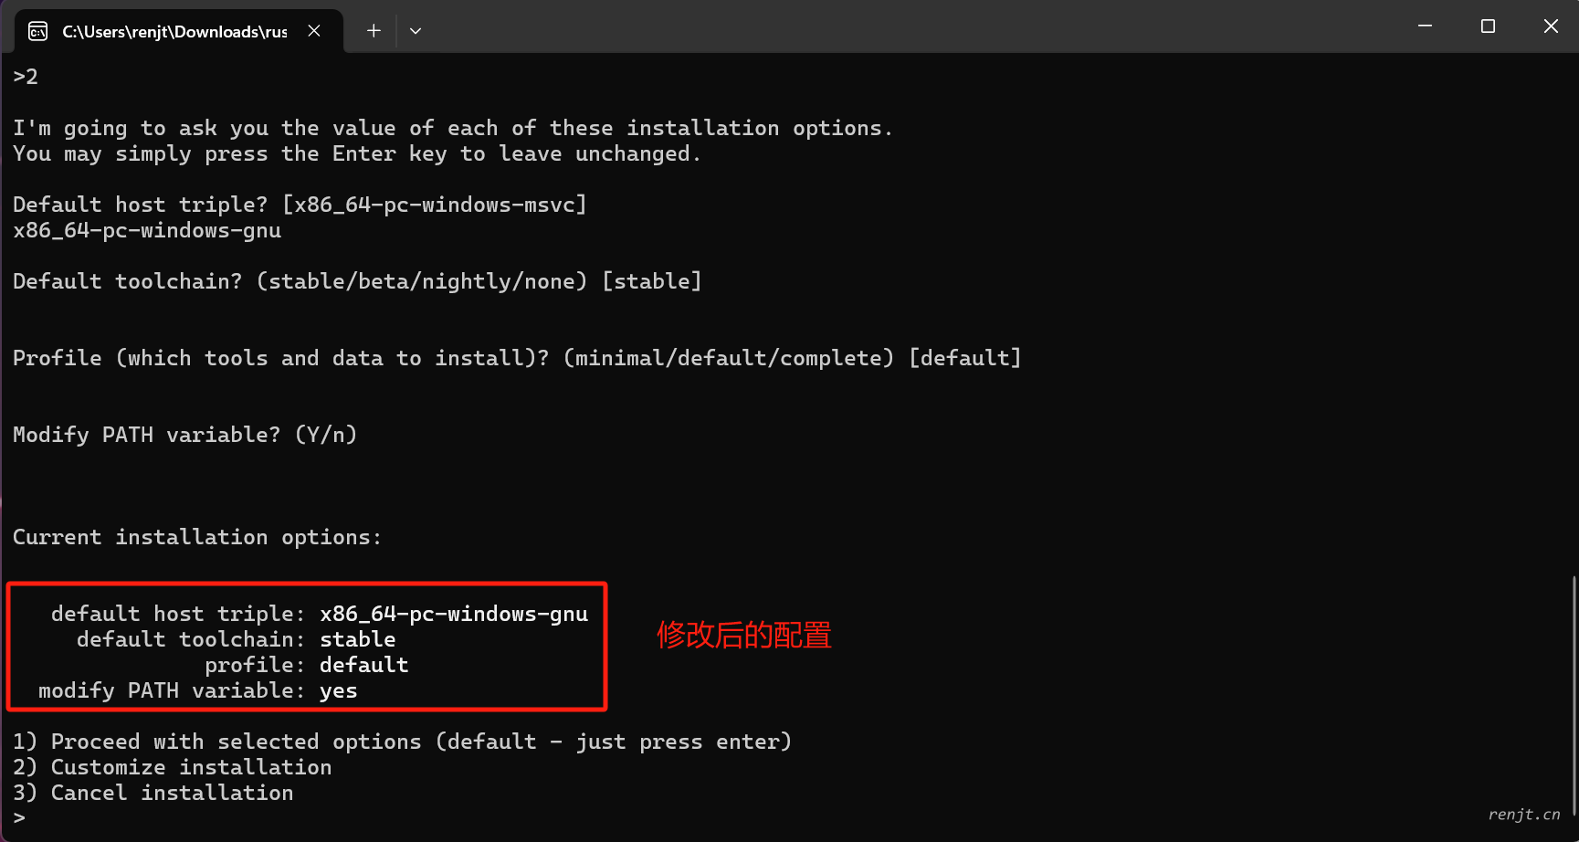Click the x86_64-pc-windows-gnu host triple value
Viewport: 1579px width, 842px height.
point(454,614)
